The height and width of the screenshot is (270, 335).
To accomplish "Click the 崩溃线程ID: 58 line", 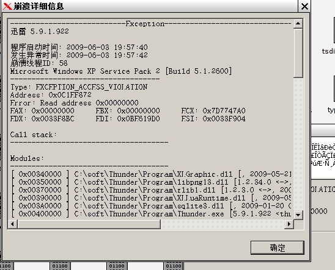I will coord(39,63).
